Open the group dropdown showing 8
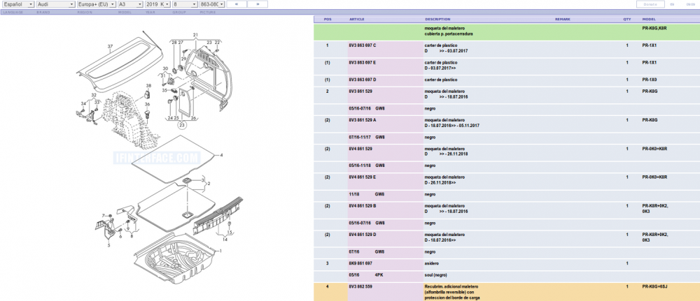The image size is (700, 301). [x=185, y=4]
